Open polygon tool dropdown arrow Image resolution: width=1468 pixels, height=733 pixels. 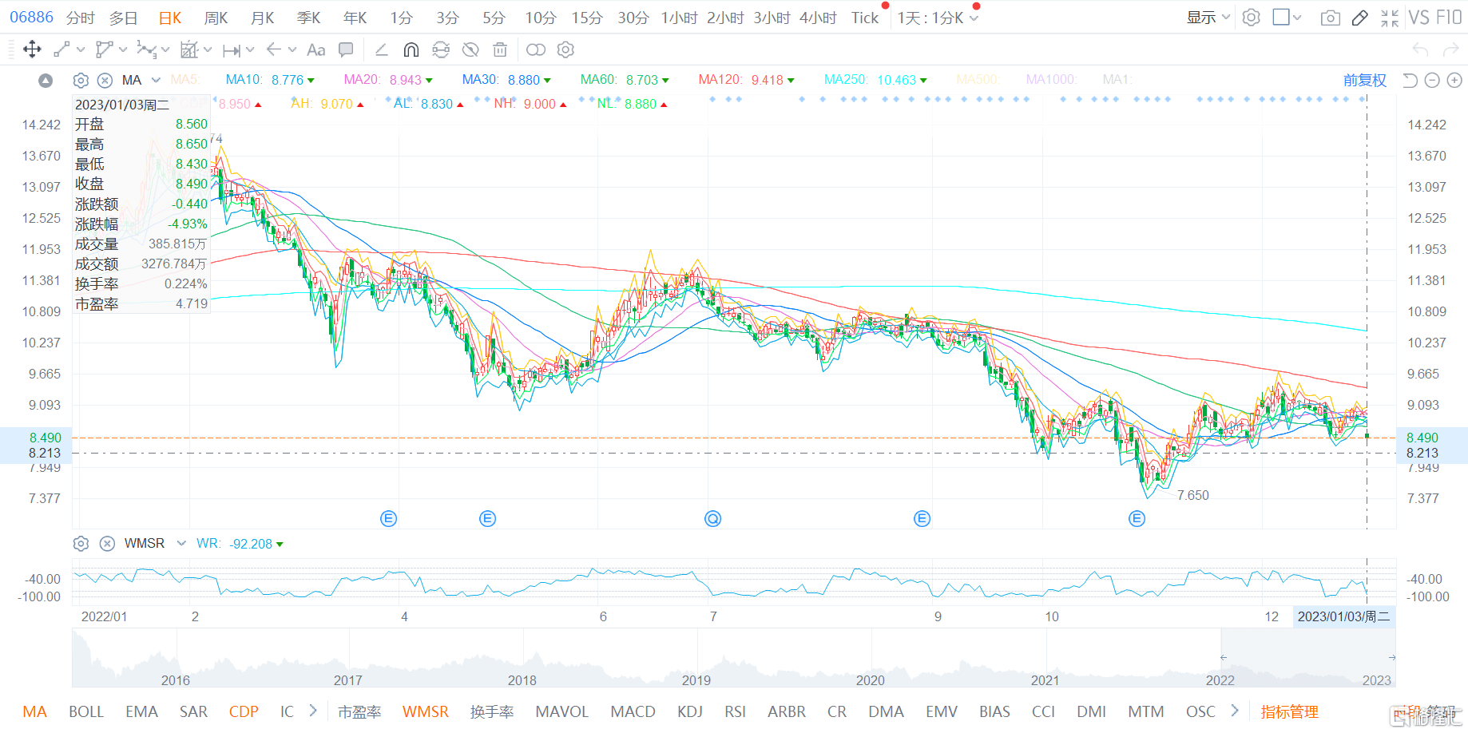[x=123, y=50]
